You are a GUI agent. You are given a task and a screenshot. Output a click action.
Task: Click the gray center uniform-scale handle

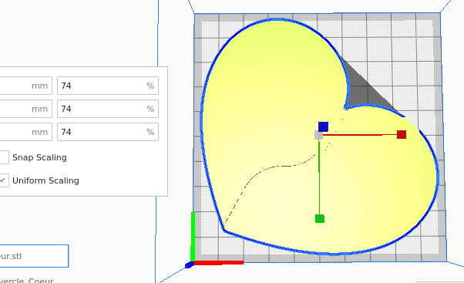(318, 135)
